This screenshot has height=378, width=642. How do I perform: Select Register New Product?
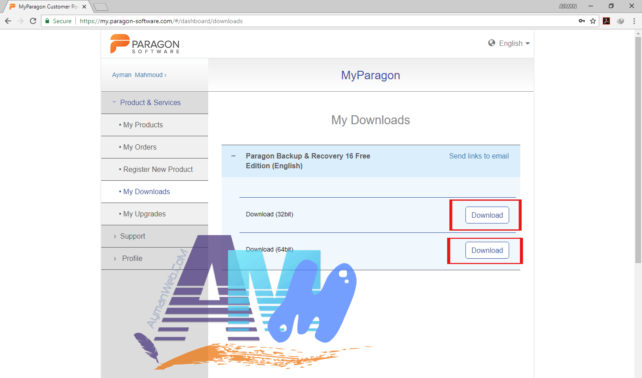tap(155, 169)
